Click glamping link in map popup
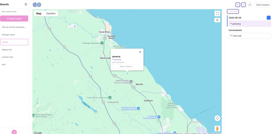273x134 pixels. click(x=118, y=60)
